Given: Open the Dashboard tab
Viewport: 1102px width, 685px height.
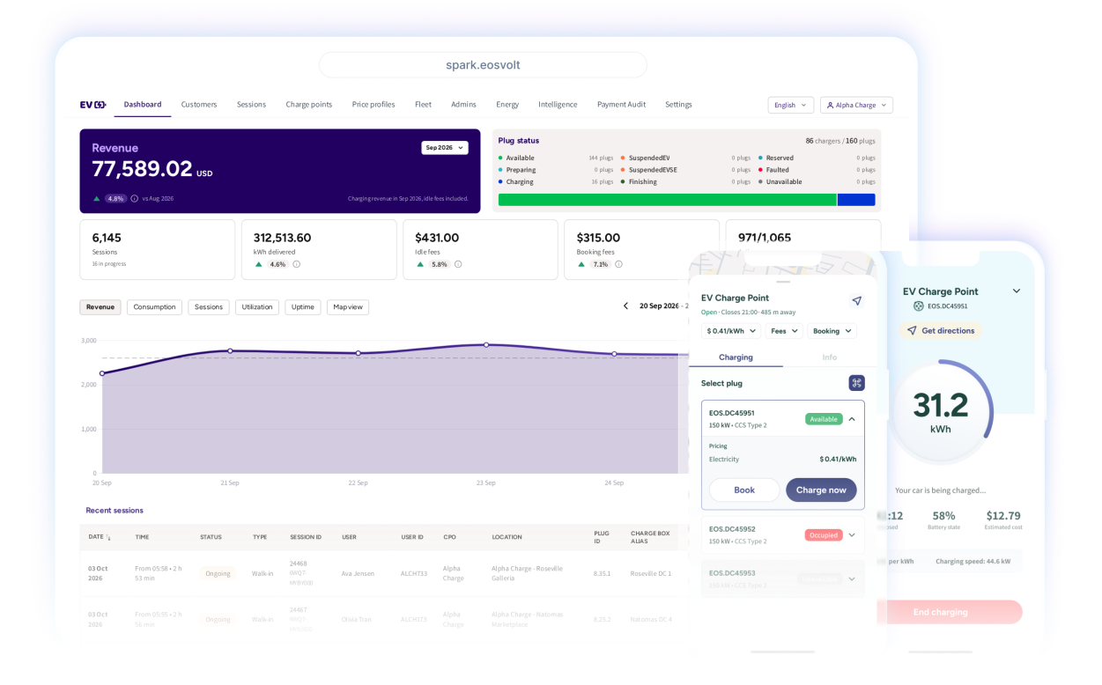Looking at the screenshot, I should 143,105.
